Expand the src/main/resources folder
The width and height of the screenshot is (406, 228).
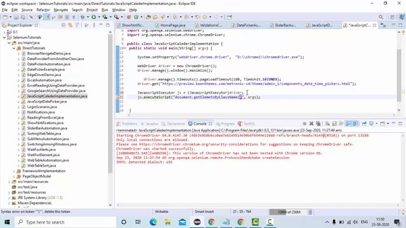point(10,182)
